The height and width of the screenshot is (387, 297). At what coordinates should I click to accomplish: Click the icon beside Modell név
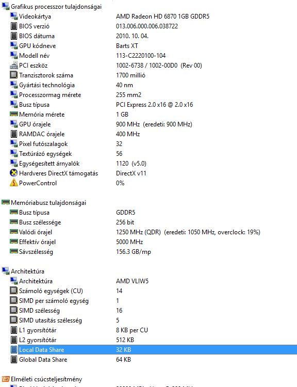tap(14, 55)
